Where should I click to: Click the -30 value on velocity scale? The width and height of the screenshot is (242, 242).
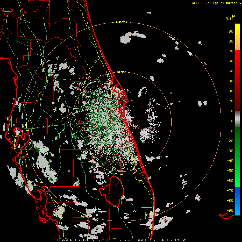pos(230,151)
